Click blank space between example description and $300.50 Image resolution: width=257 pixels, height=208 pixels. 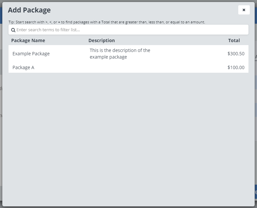click(191, 54)
